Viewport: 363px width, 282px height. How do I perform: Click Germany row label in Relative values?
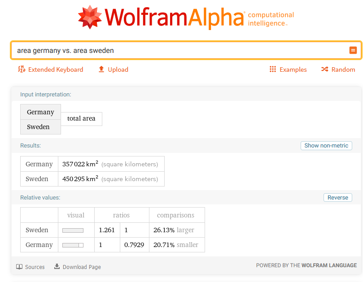pyautogui.click(x=39, y=245)
